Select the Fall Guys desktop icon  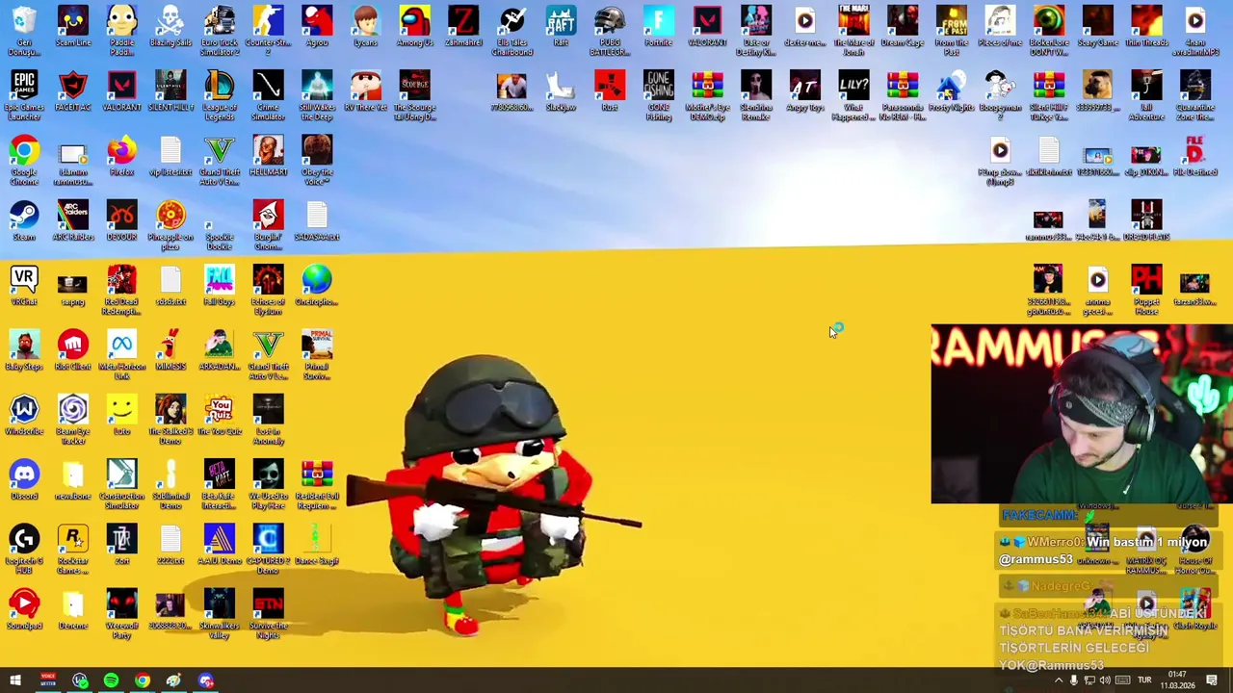[220, 285]
